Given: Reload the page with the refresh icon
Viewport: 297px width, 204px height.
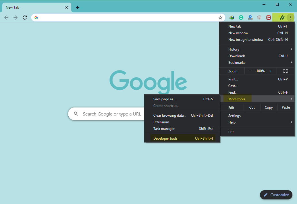Looking at the screenshot, I should [x=25, y=18].
